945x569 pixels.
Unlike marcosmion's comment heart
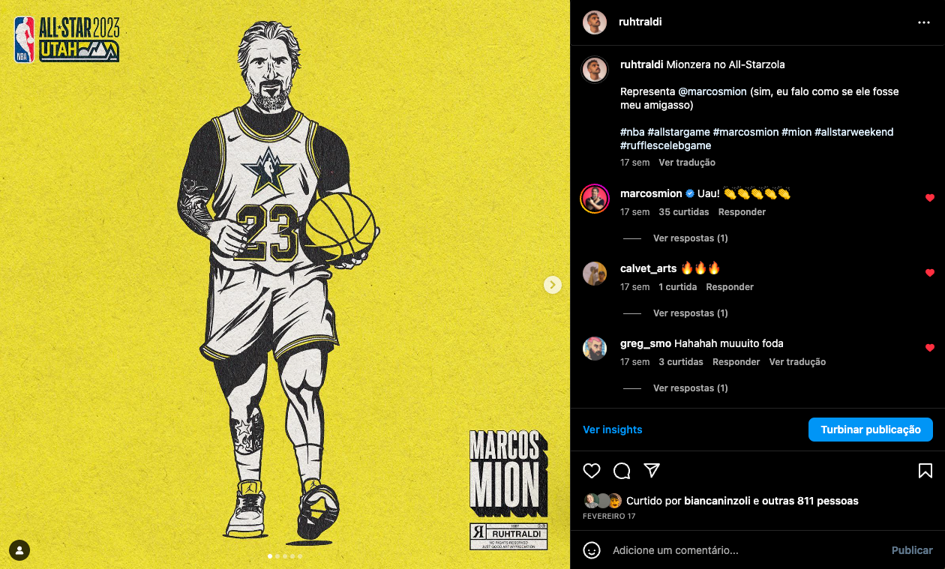point(930,198)
